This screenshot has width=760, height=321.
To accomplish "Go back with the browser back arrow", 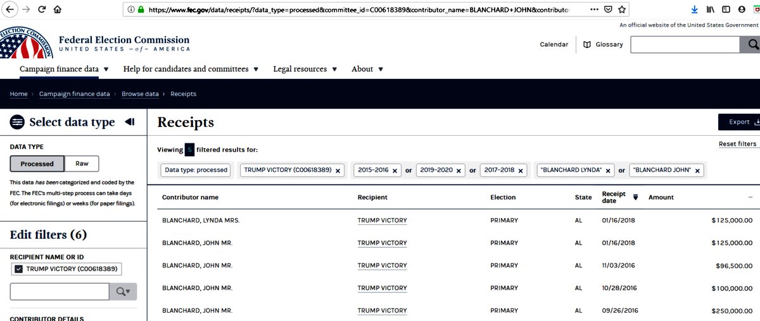I will click(x=9, y=9).
